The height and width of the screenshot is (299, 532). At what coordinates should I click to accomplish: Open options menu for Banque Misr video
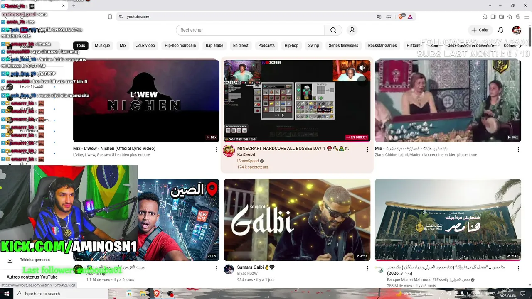pos(518,268)
